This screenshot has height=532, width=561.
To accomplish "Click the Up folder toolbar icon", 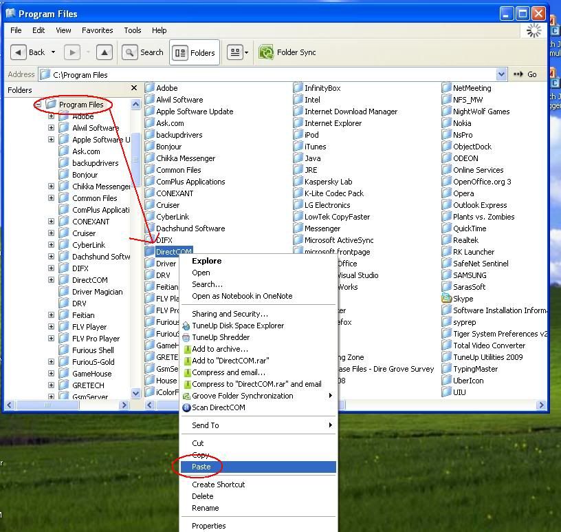I will 104,52.
